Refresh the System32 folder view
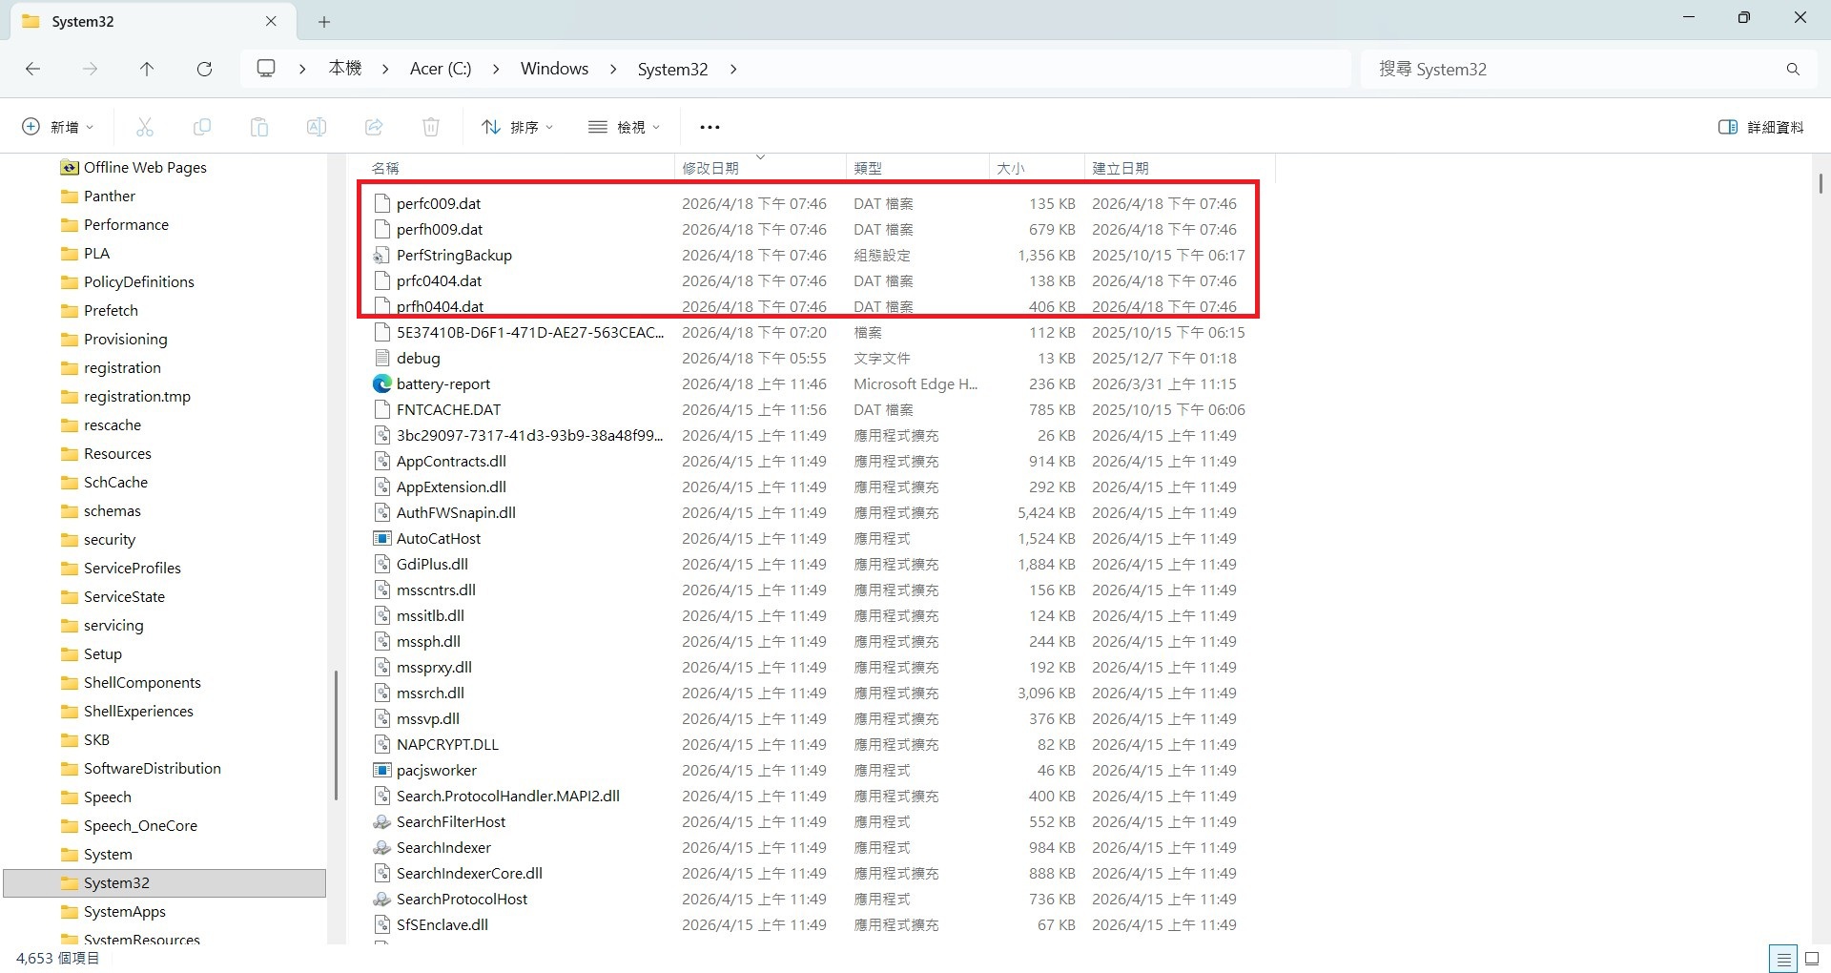 pos(204,69)
